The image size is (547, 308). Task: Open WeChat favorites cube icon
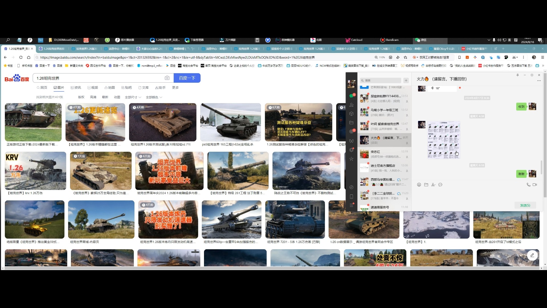click(x=351, y=114)
